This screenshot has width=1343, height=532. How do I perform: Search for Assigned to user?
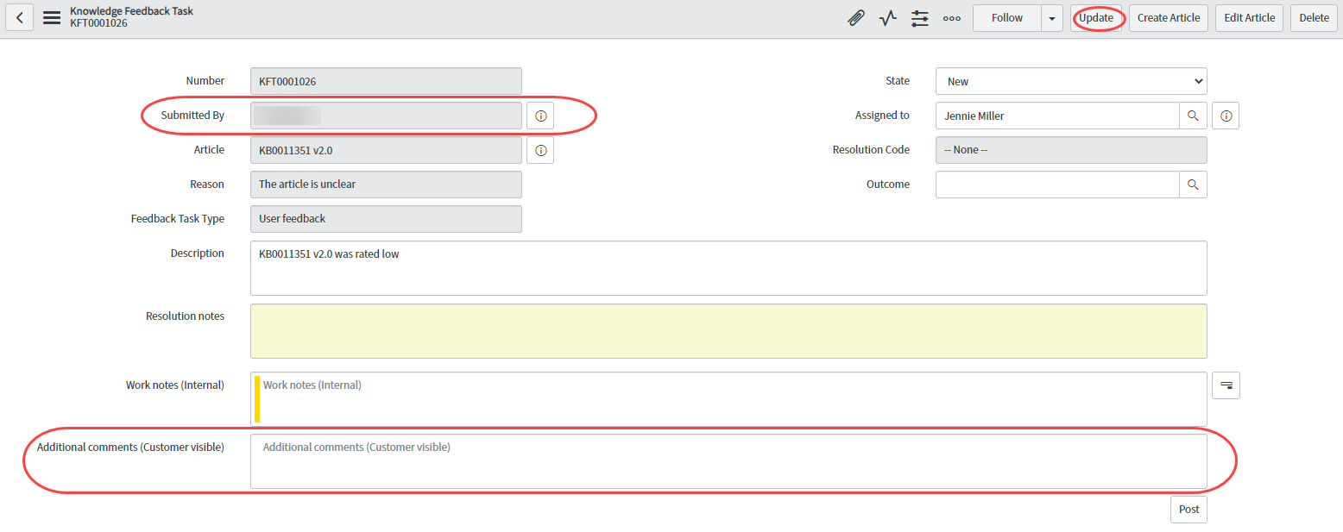coord(1193,116)
